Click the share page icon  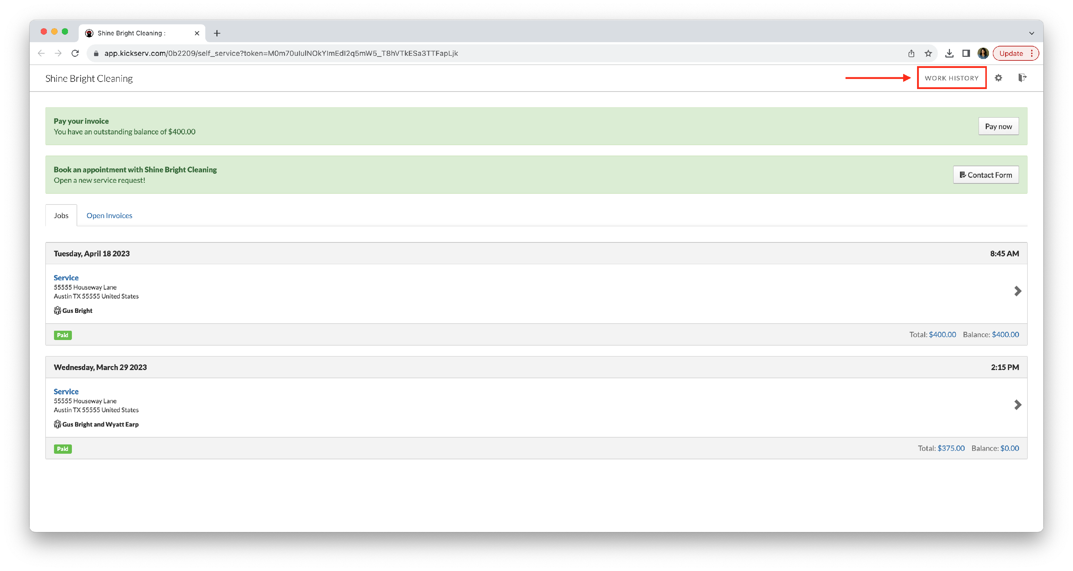tap(911, 53)
